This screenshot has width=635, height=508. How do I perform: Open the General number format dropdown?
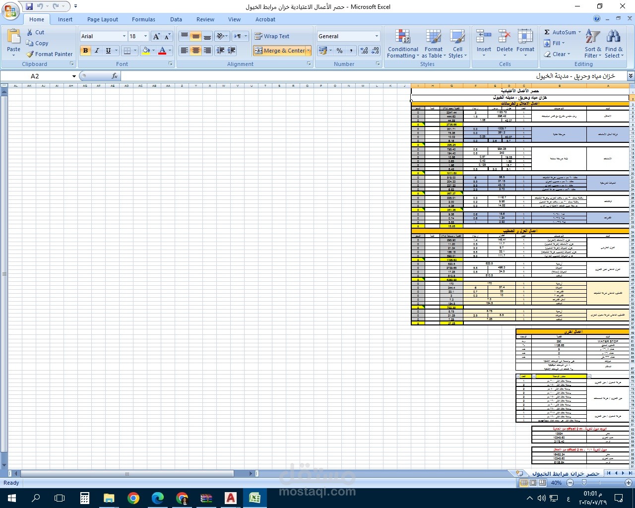377,36
